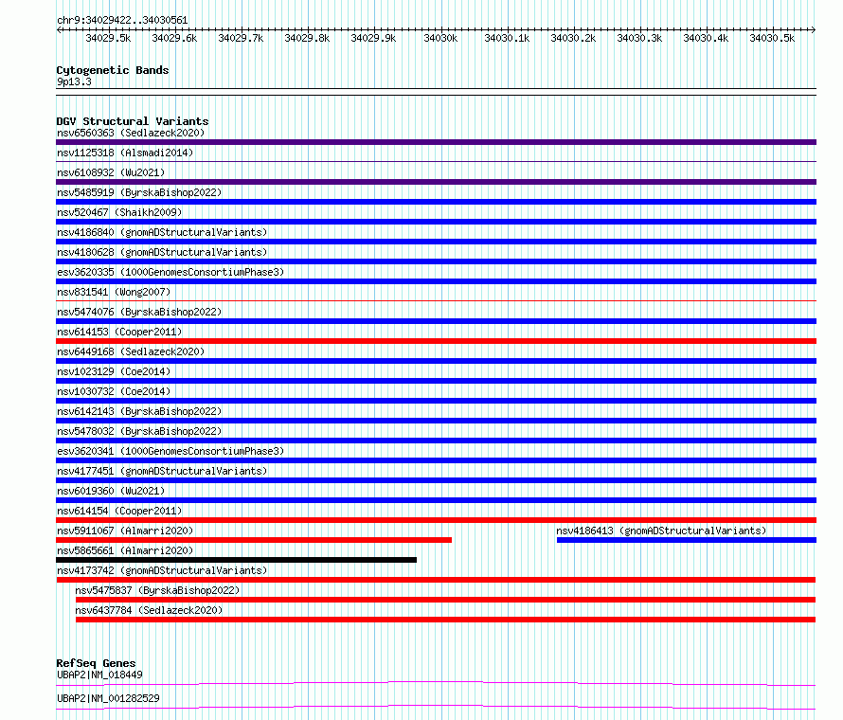This screenshot has height=720, width=843.
Task: Click the red bar under nsv5911067
Action: coord(254,540)
